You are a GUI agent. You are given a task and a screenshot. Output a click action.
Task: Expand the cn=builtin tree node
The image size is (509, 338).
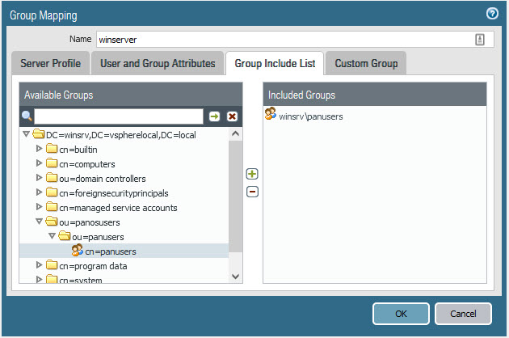(39, 150)
